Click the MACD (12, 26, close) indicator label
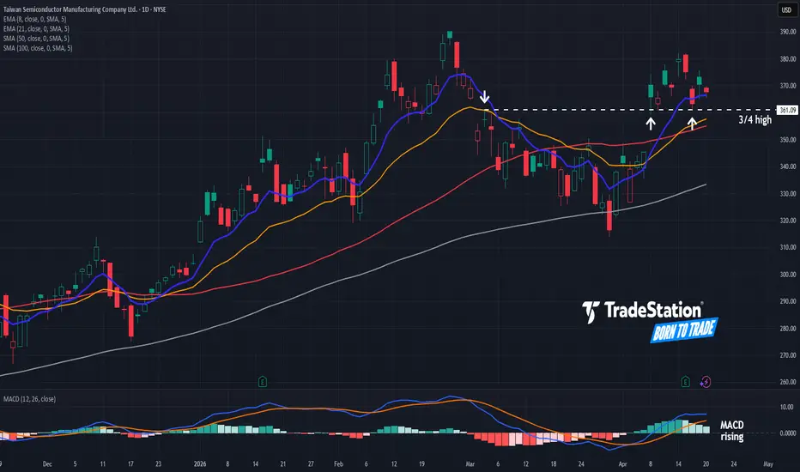Viewport: 800px width, 472px height. click(29, 399)
